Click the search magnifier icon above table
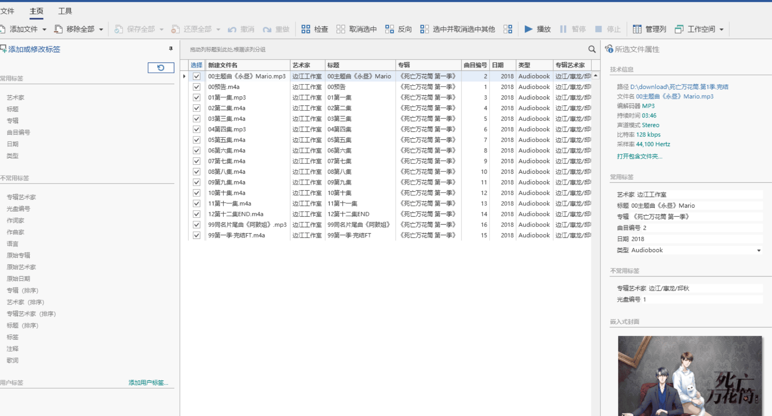The width and height of the screenshot is (772, 416). coord(592,49)
